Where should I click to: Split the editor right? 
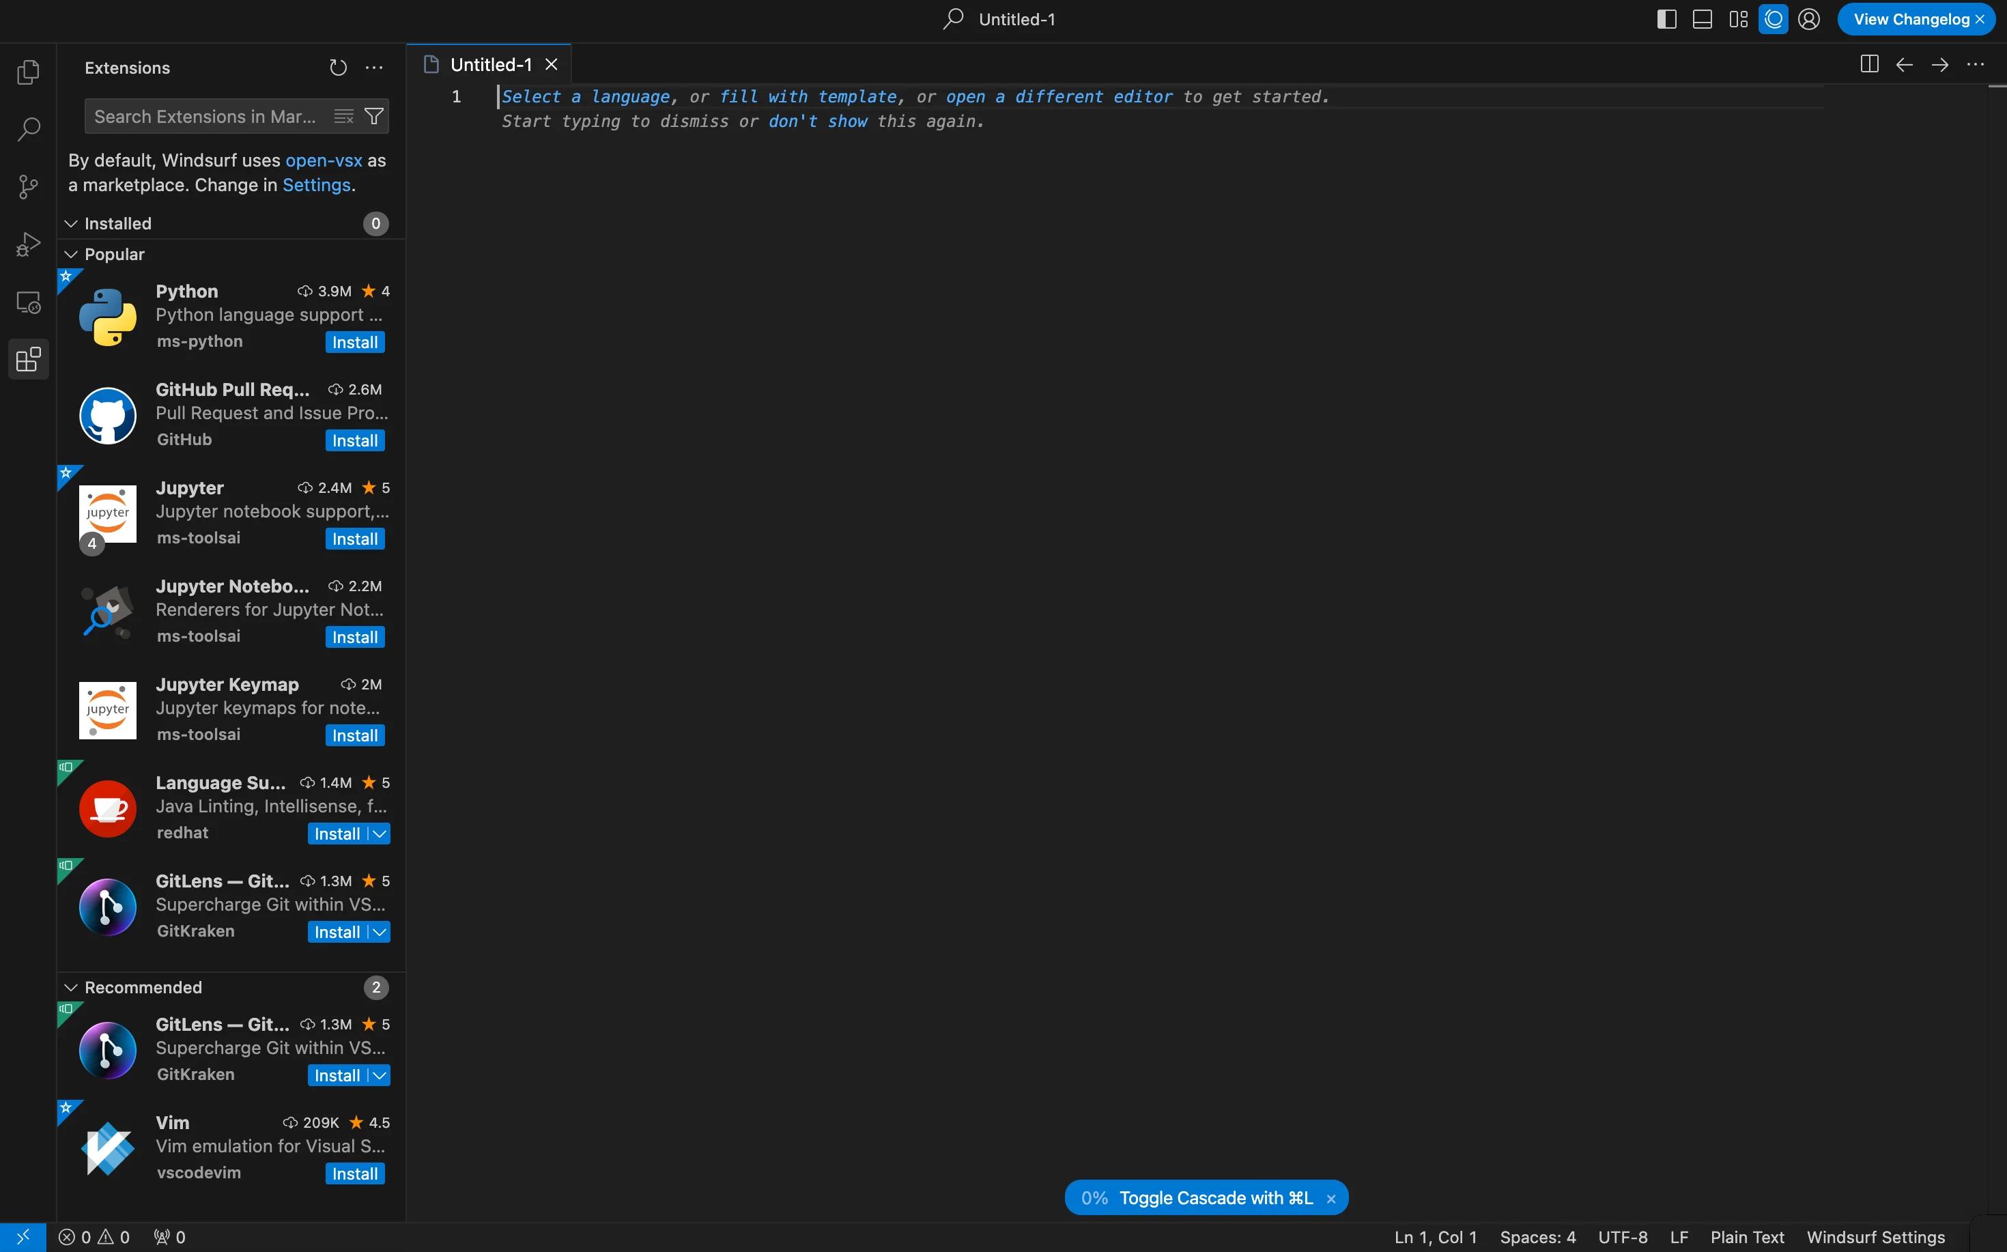pos(1868,65)
